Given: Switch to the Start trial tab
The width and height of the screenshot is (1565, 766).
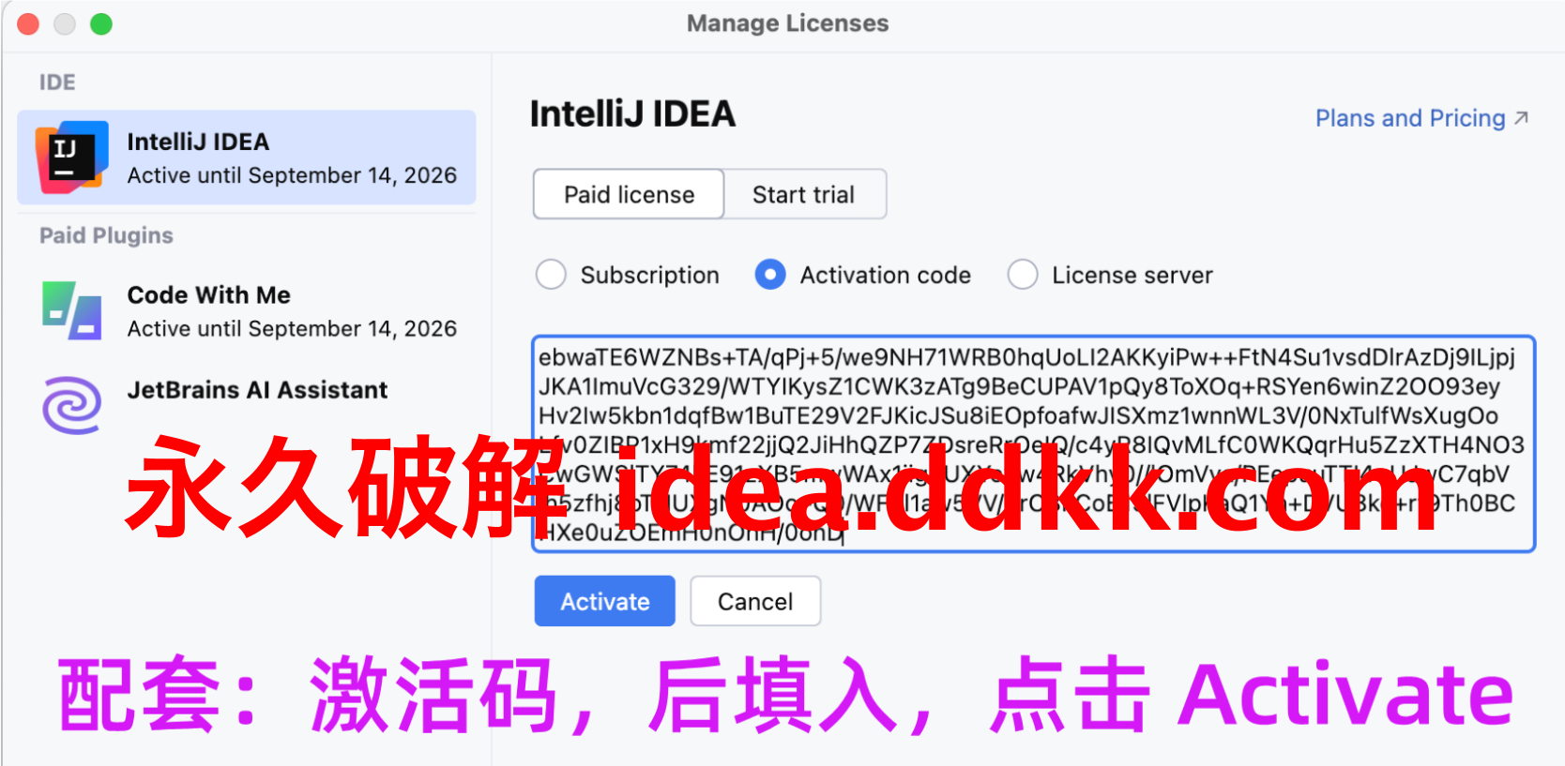Looking at the screenshot, I should point(804,194).
